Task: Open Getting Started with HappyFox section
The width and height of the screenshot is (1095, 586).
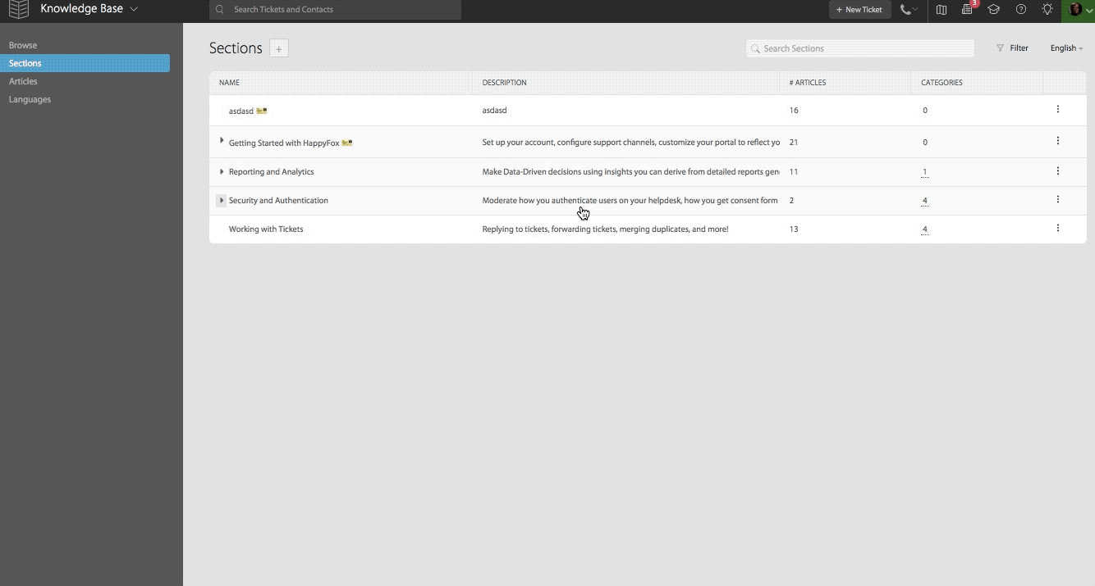Action: (283, 143)
